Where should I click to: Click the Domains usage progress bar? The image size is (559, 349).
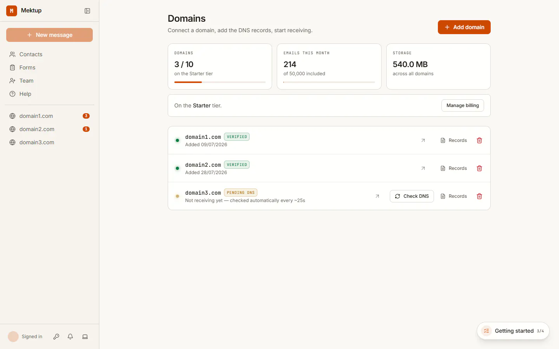(220, 82)
